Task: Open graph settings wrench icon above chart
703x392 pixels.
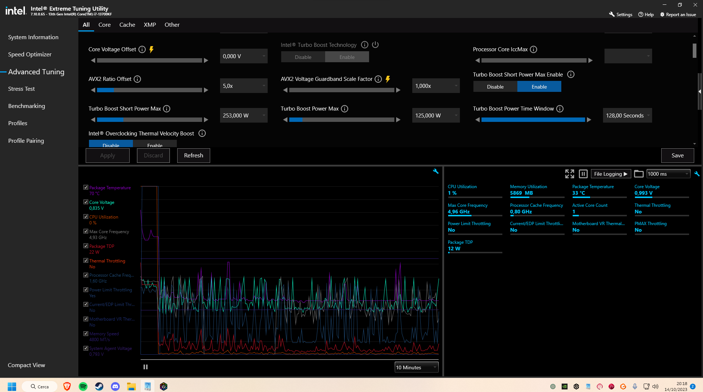Action: pos(436,171)
